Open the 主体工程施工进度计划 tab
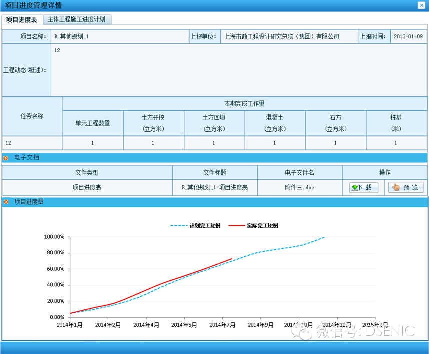The width and height of the screenshot is (429, 354). pyautogui.click(x=77, y=20)
